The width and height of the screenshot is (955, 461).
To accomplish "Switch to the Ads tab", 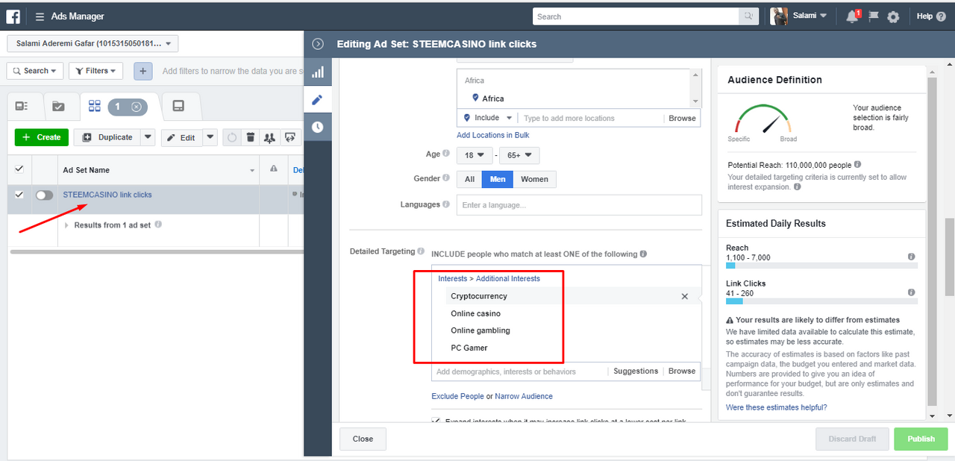I will point(178,107).
